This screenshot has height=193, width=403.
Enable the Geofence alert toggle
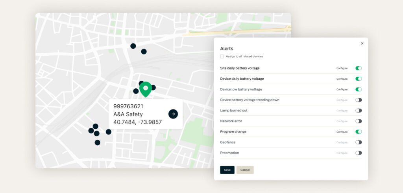tap(359, 142)
